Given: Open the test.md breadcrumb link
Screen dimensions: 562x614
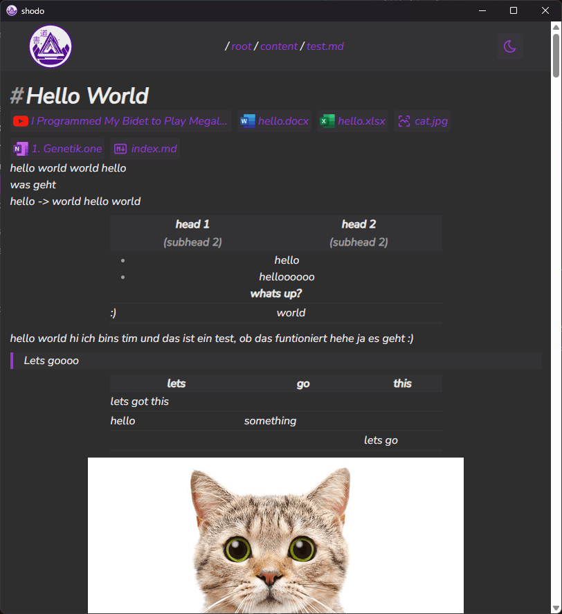Looking at the screenshot, I should pos(325,46).
